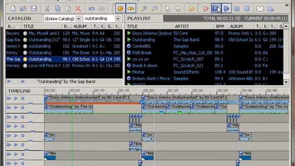
Task: Sort catalog by TITLE column
Action: point(41,26)
